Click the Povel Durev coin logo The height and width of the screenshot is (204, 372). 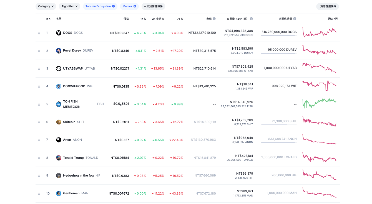(59, 51)
